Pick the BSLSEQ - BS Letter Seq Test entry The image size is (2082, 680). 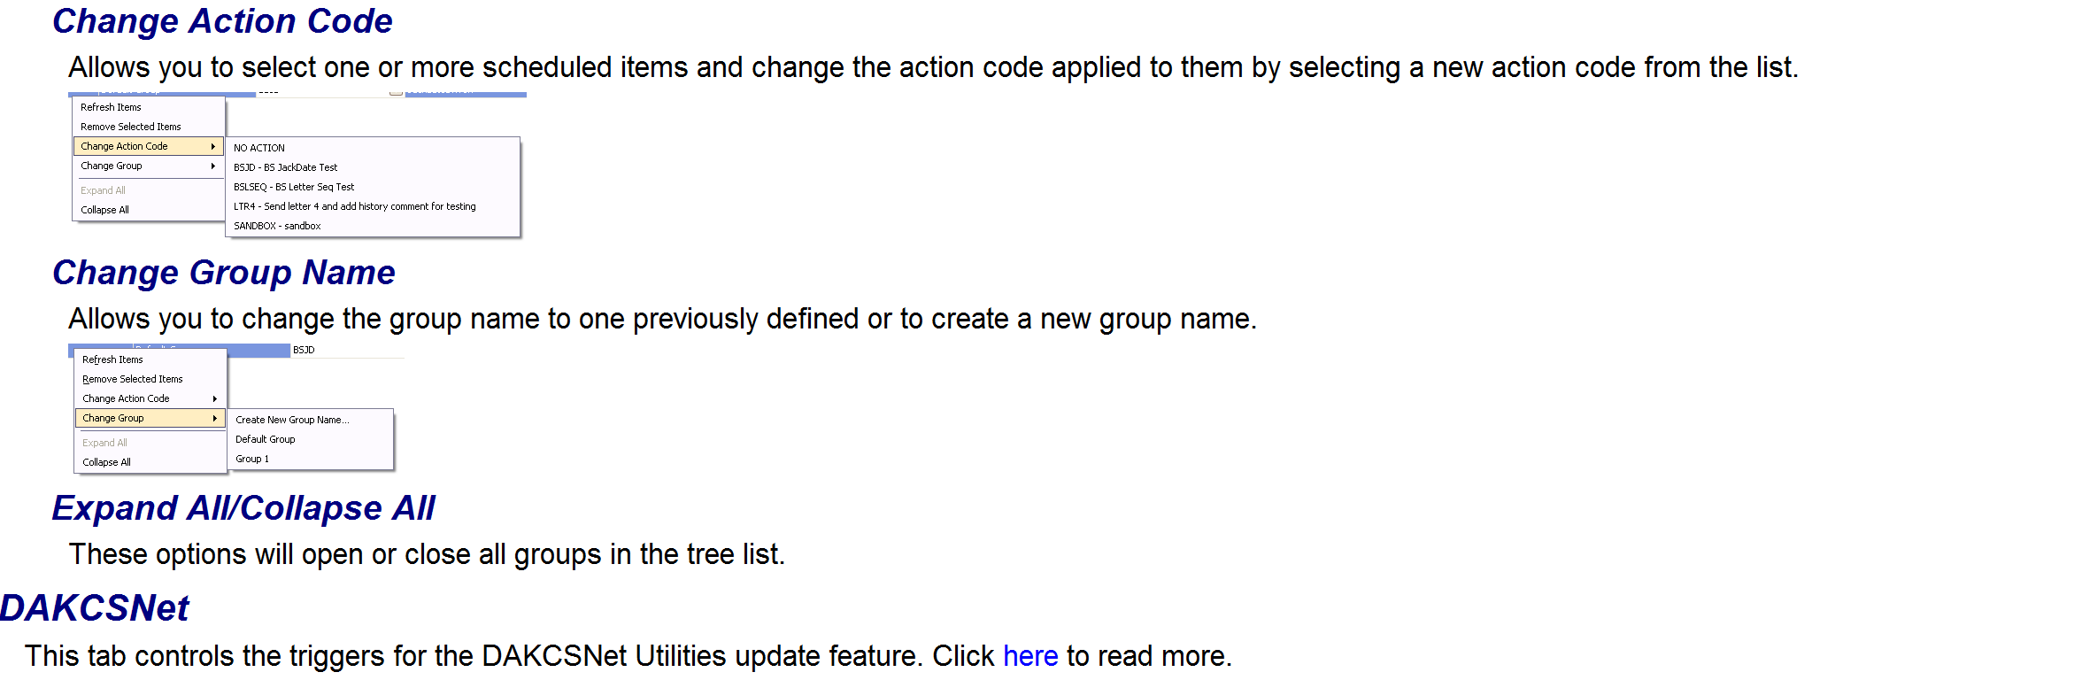click(x=294, y=187)
